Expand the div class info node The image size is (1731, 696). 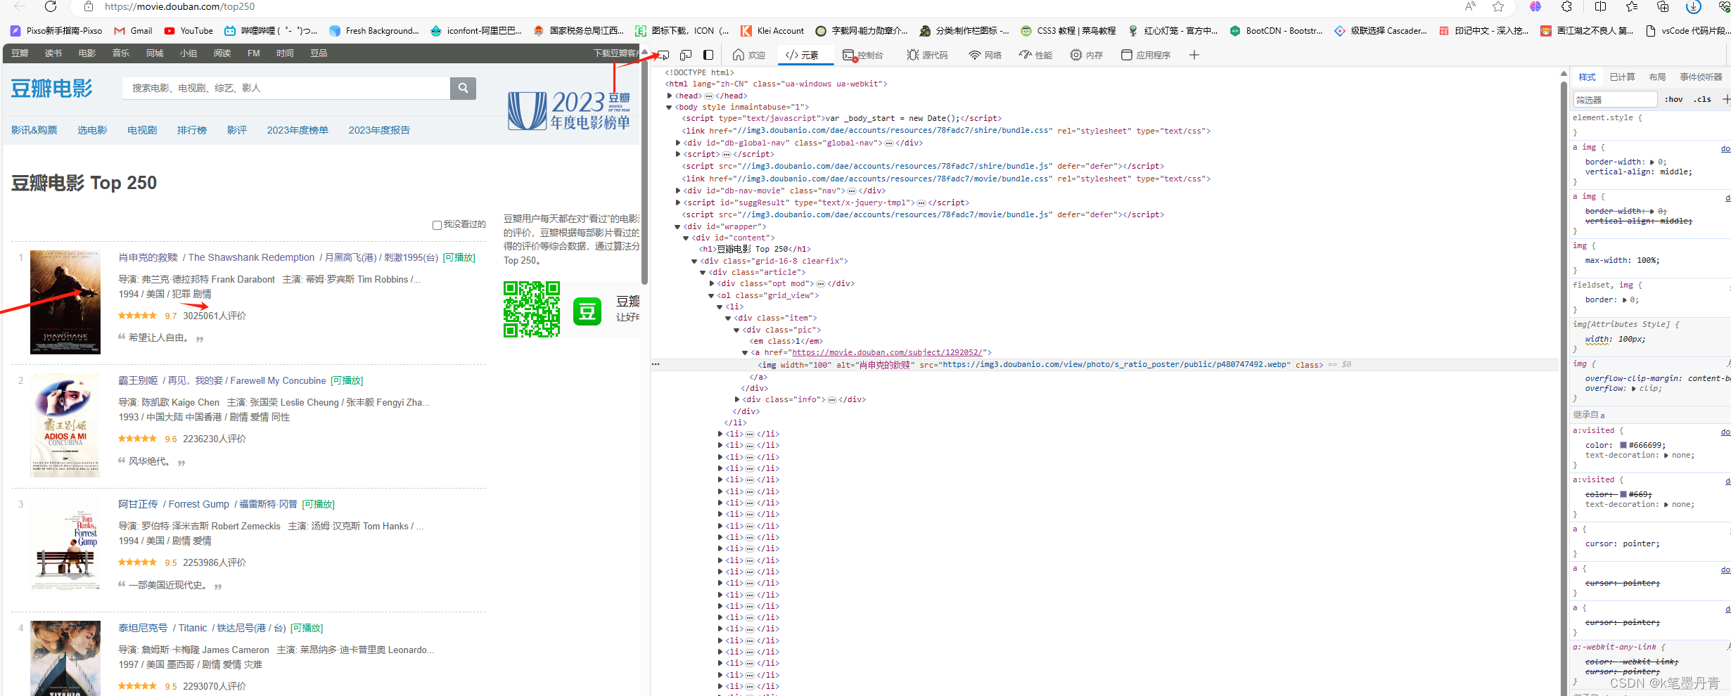click(x=737, y=399)
